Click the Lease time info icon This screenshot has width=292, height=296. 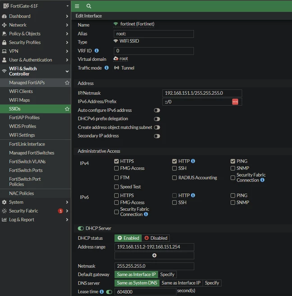coord(101,291)
